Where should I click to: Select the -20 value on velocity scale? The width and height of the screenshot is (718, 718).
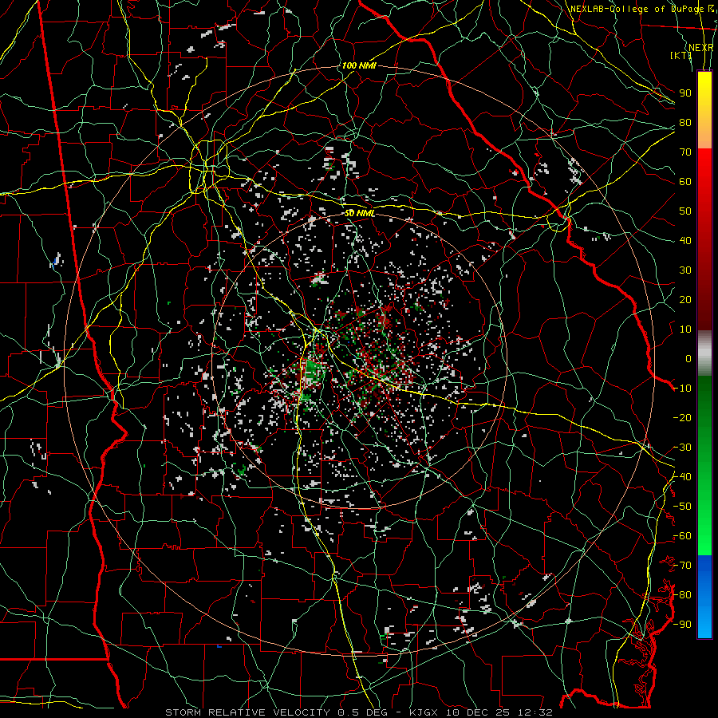(x=682, y=417)
